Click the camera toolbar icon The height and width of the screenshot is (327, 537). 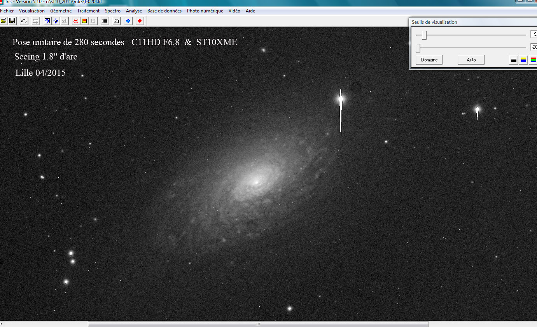(x=116, y=21)
